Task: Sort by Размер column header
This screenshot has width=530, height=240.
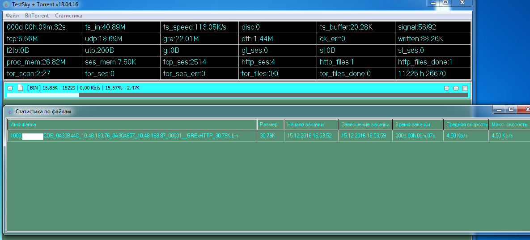Action: [270, 124]
